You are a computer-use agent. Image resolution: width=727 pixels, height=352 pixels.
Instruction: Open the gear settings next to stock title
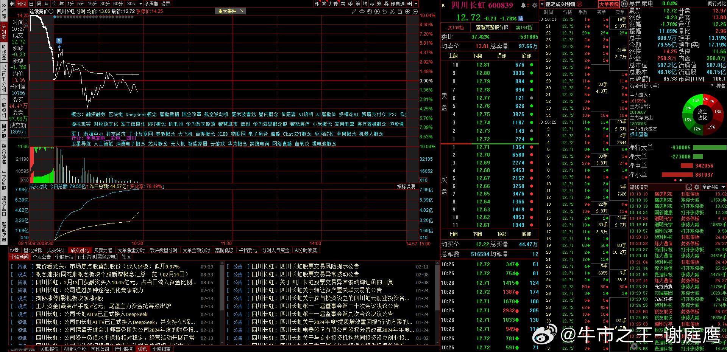coord(534,5)
